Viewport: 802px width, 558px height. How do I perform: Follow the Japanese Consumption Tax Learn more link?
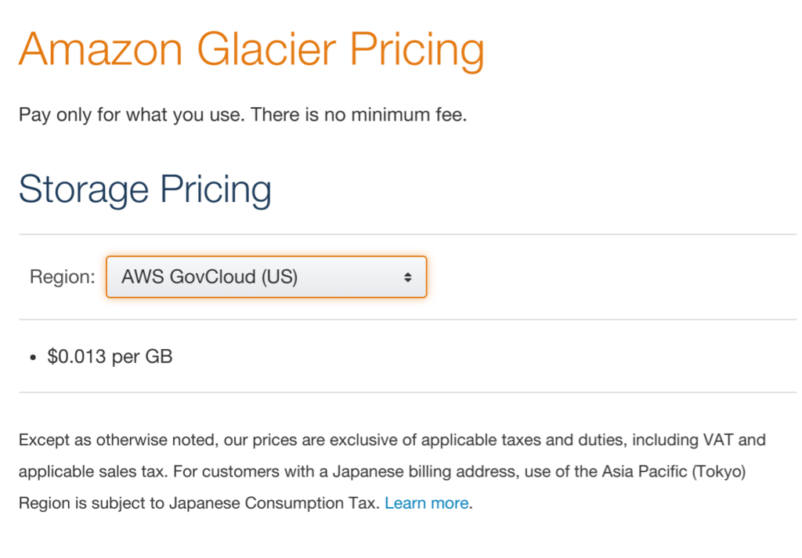425,502
